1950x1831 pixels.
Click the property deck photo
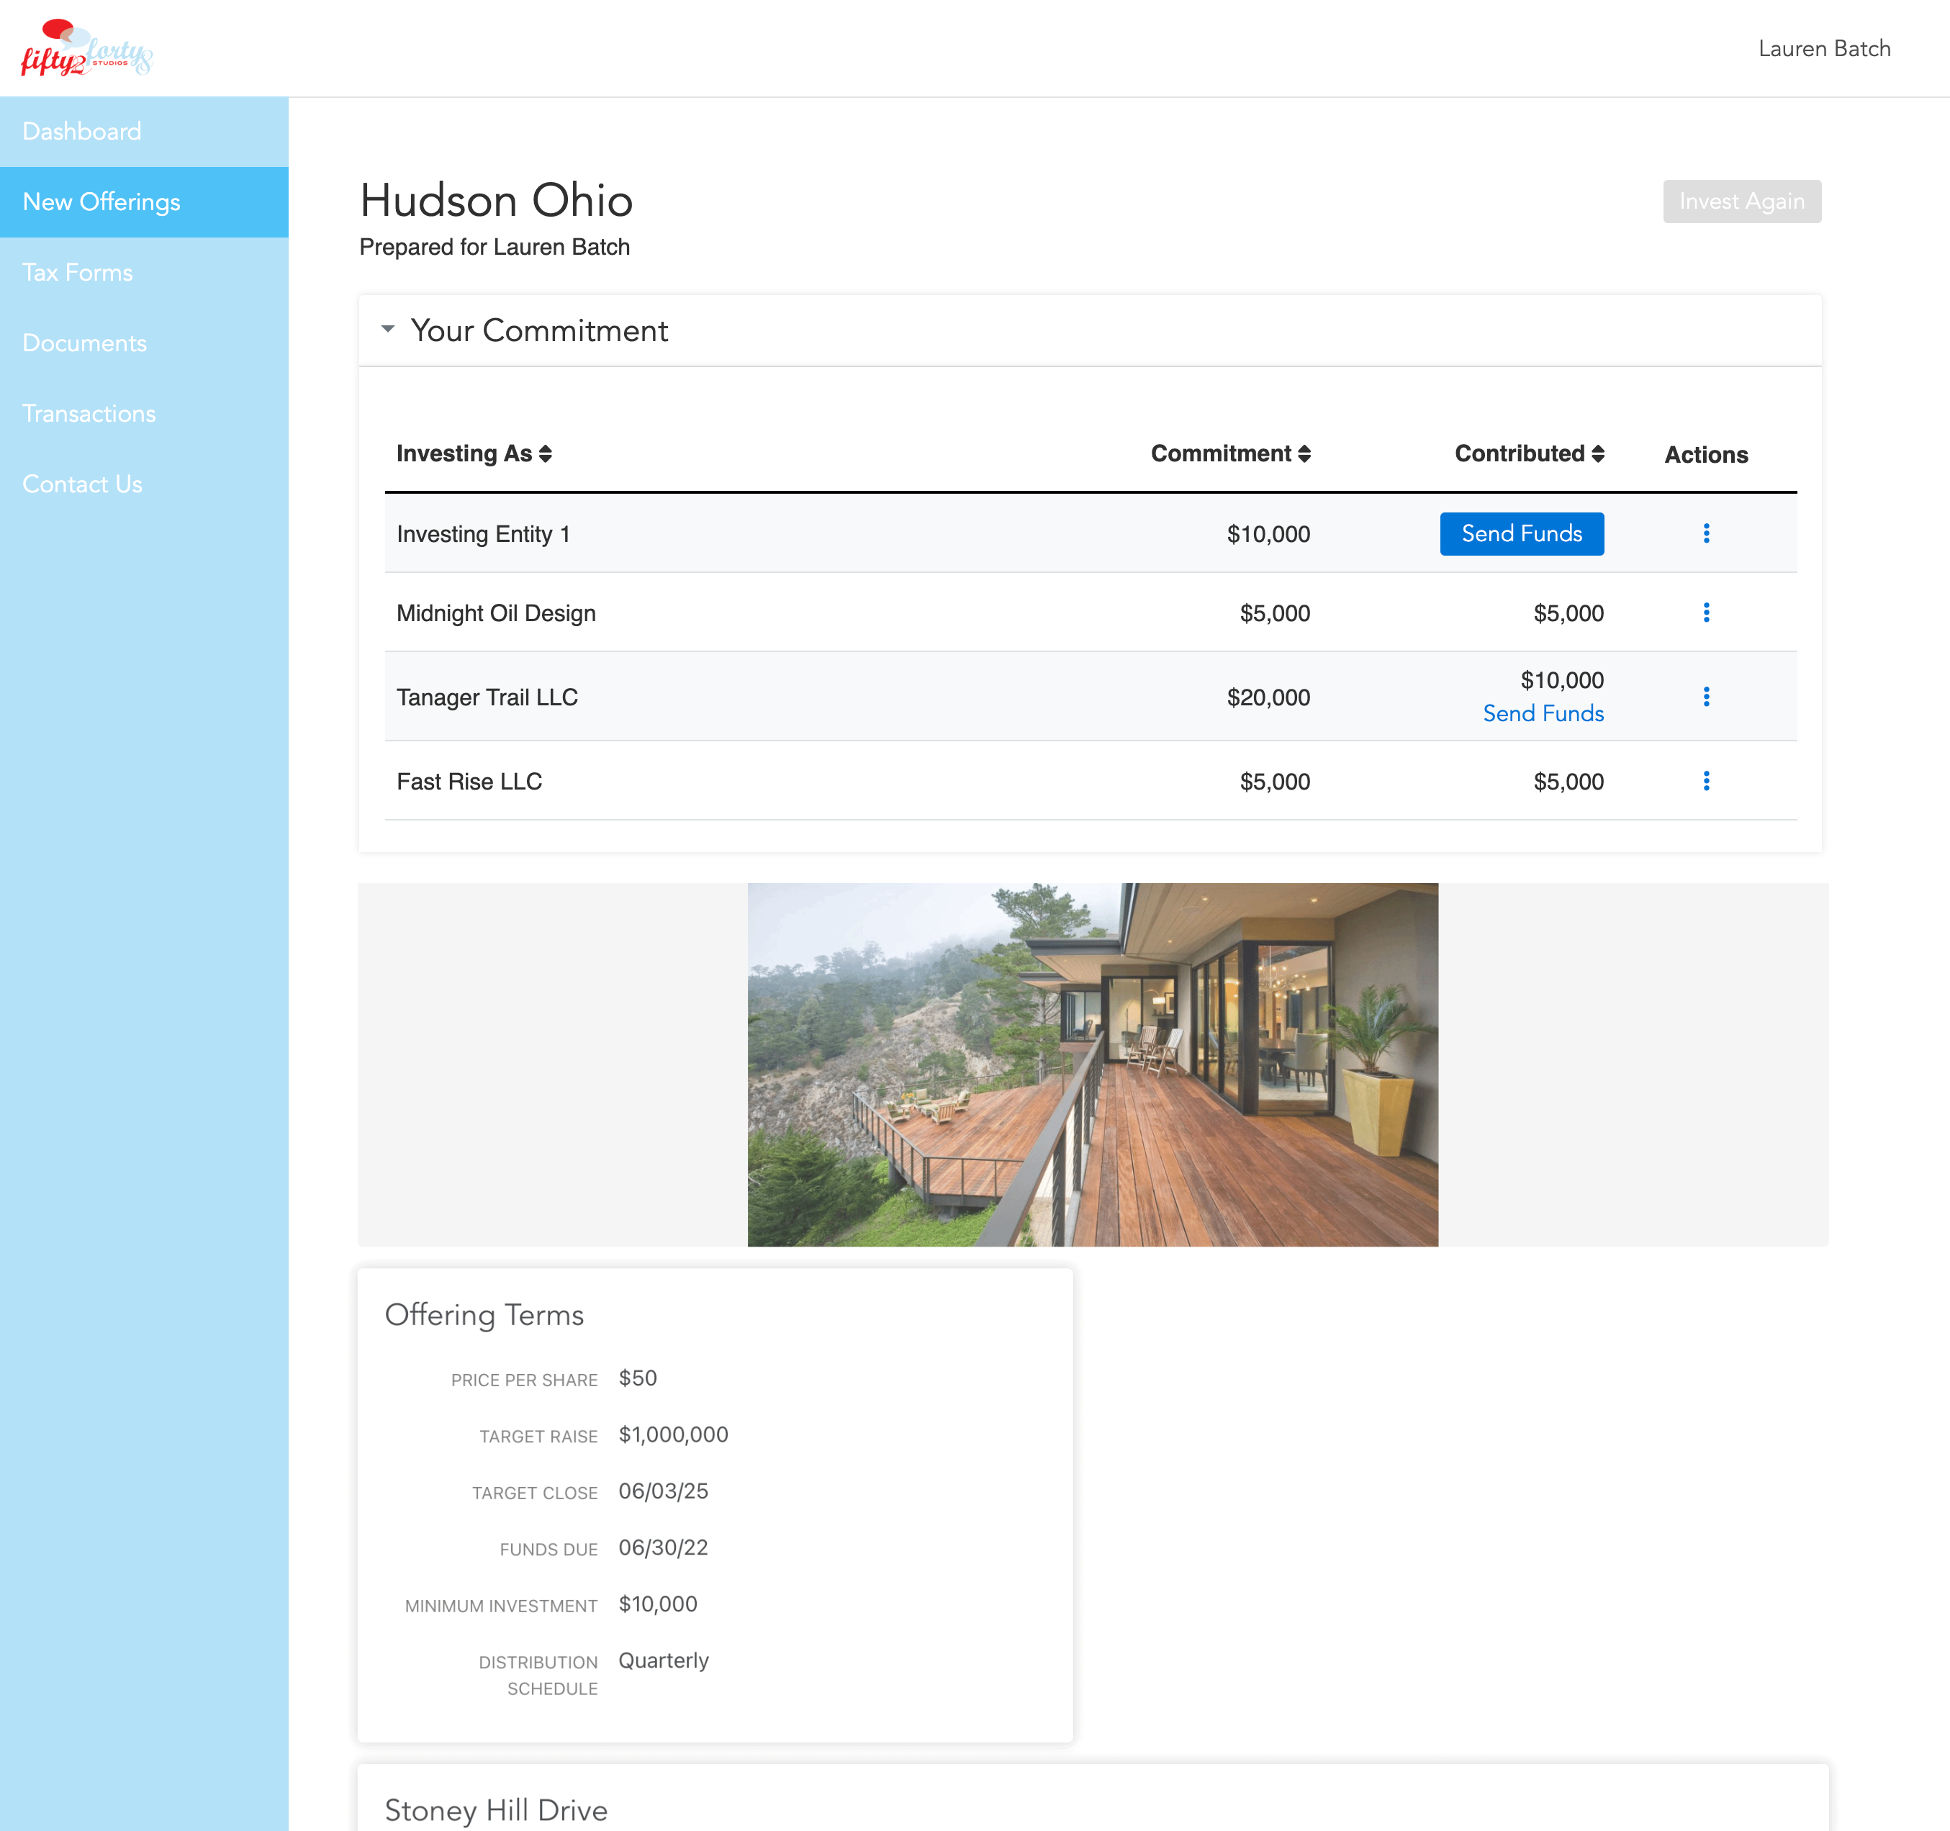click(1093, 1065)
